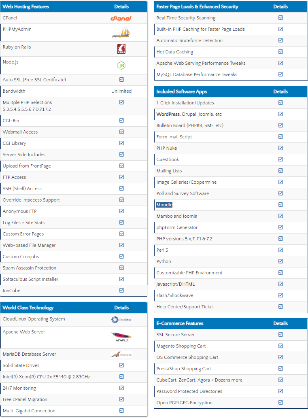Toggle the Python checkbox
The width and height of the screenshot is (308, 418).
click(280, 261)
